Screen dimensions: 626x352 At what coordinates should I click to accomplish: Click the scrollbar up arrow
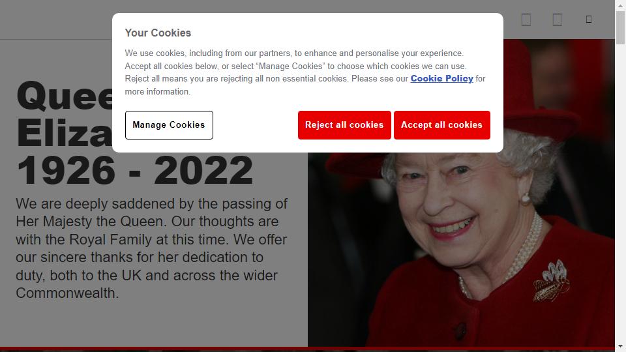tap(620, 5)
